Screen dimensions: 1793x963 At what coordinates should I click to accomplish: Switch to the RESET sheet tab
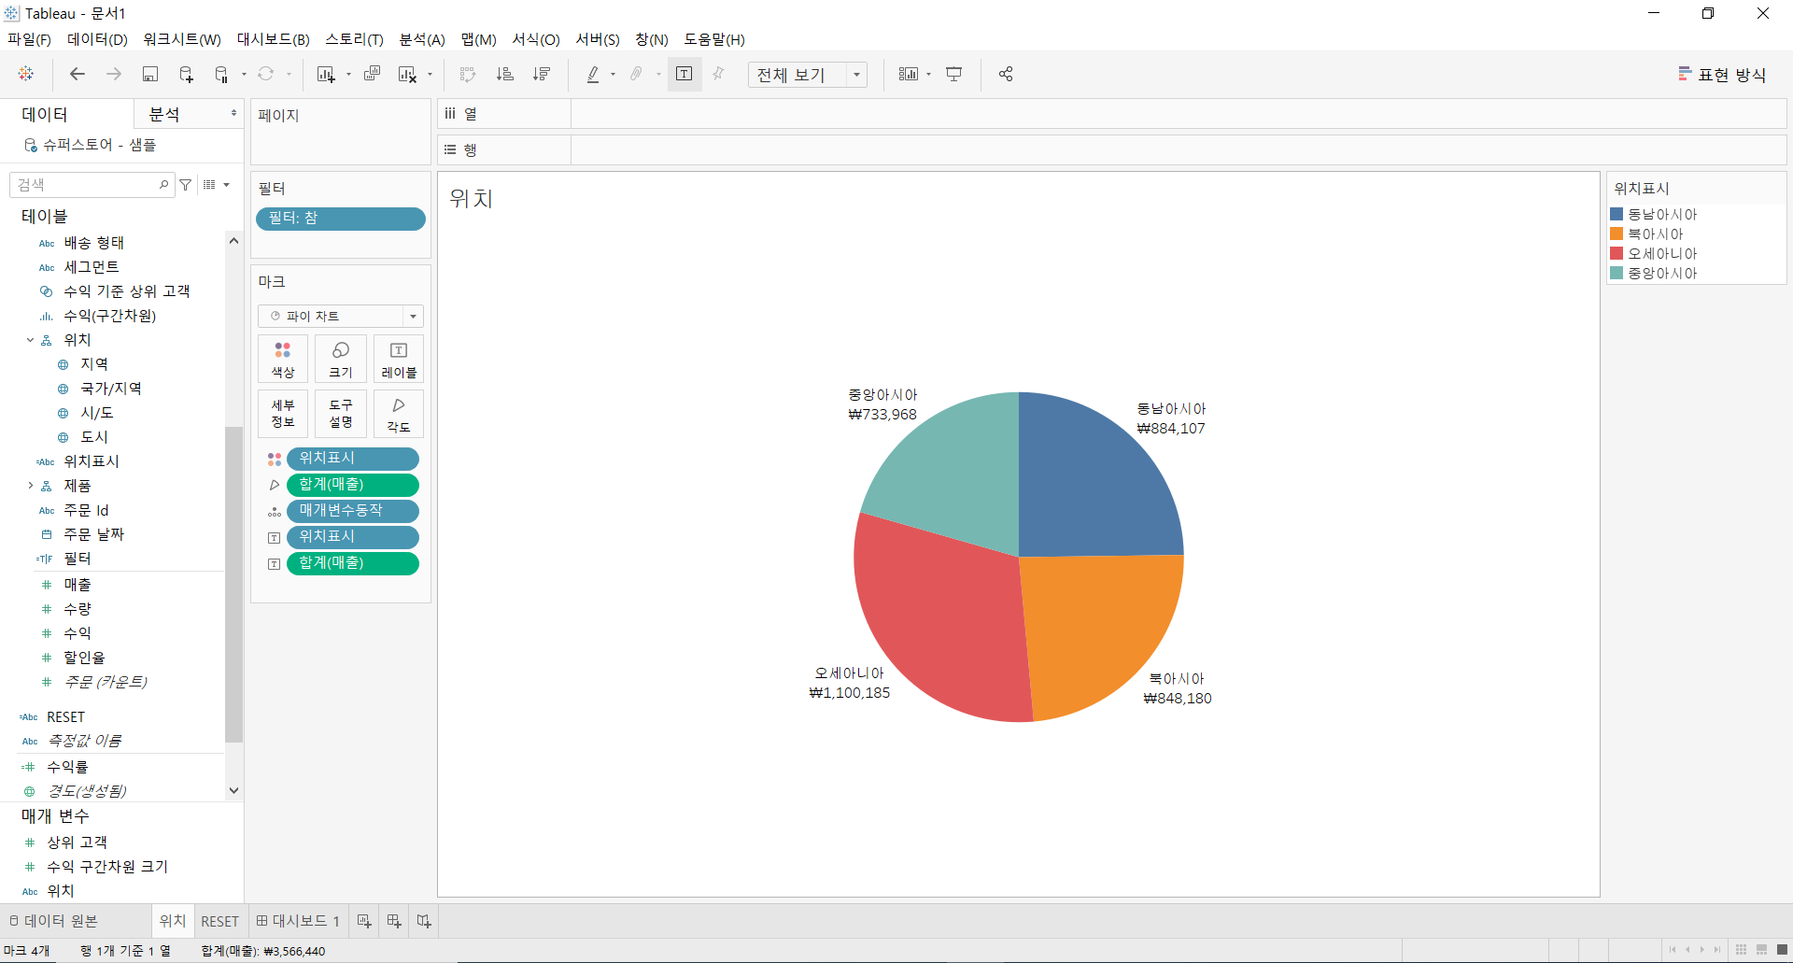pos(220,921)
